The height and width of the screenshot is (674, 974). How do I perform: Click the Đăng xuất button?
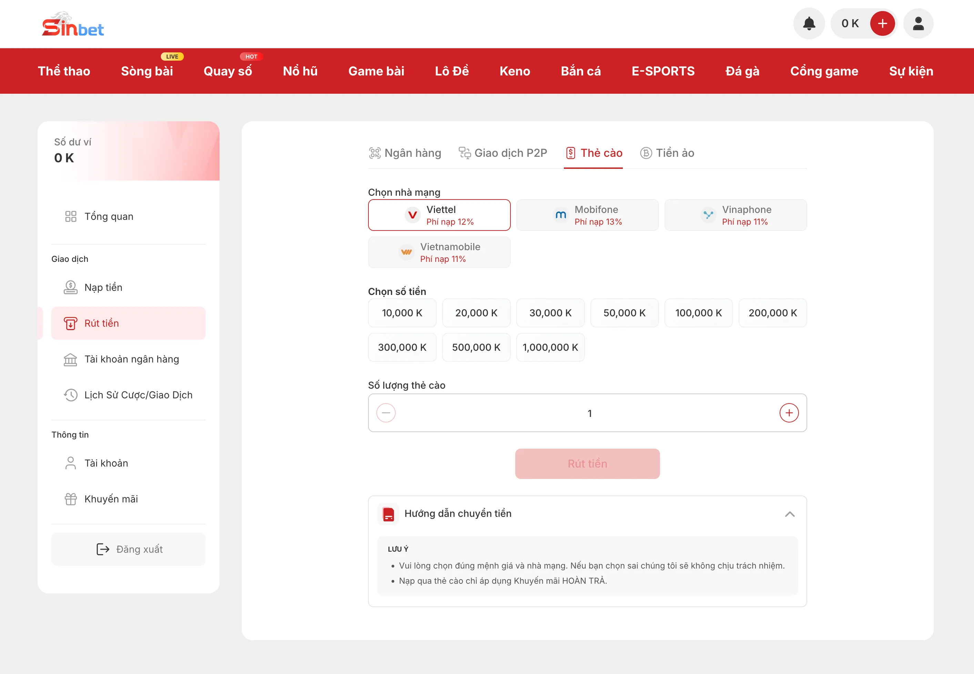click(x=129, y=549)
